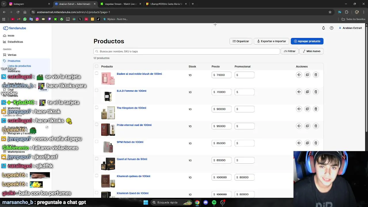This screenshot has width=368, height=207.
Task: Open the Más nuevo sort dropdown
Action: 311,51
